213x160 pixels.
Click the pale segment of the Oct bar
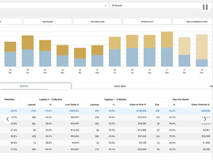tap(184, 46)
